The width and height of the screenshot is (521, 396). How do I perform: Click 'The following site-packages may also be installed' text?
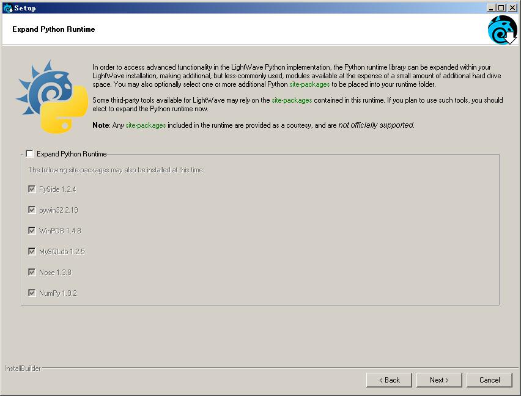pos(116,170)
